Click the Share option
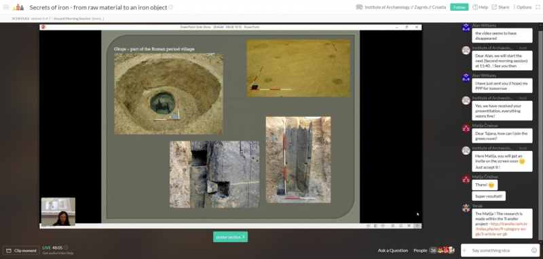The height and width of the screenshot is (259, 543). [500, 7]
